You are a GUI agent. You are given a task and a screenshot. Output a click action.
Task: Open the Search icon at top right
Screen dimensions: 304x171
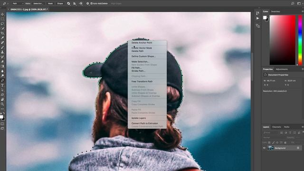293,3
